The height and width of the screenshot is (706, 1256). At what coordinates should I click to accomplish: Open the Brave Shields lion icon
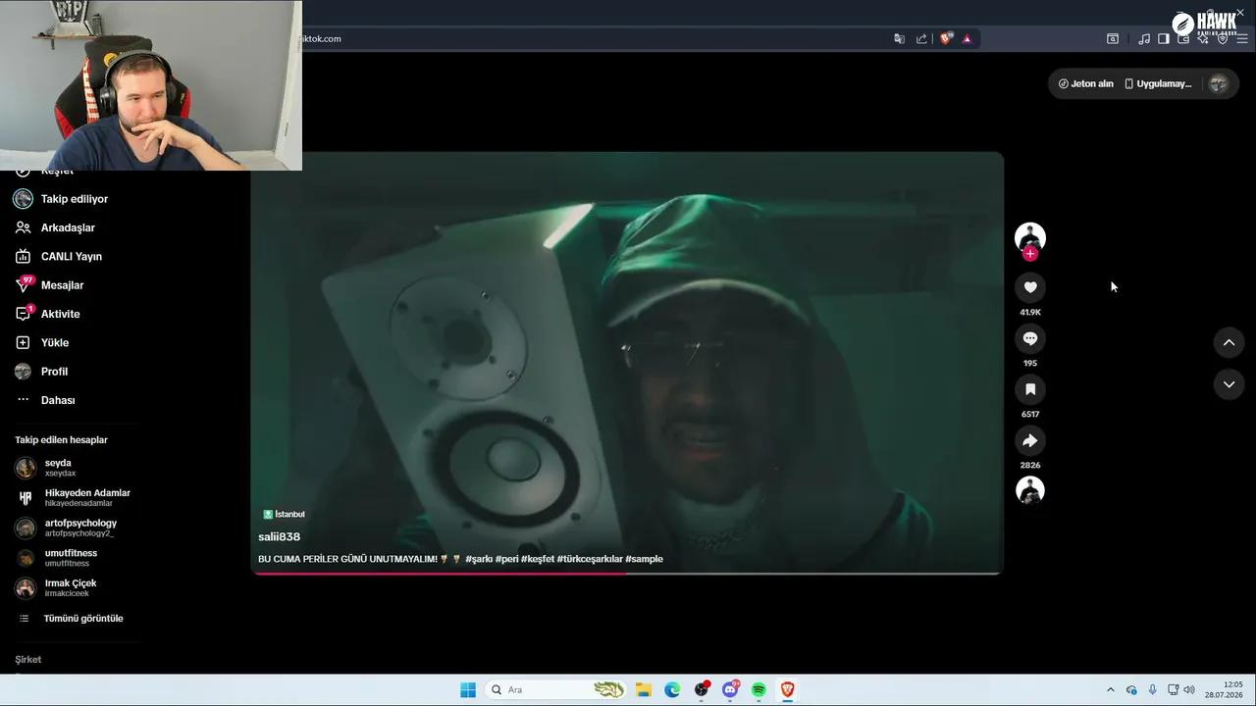(x=946, y=39)
